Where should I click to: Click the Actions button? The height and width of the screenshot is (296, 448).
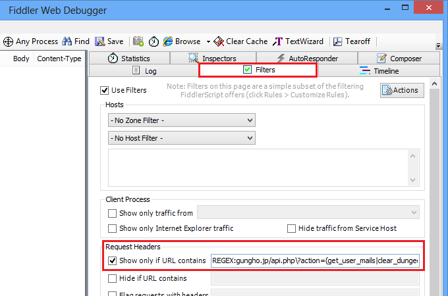(x=401, y=90)
